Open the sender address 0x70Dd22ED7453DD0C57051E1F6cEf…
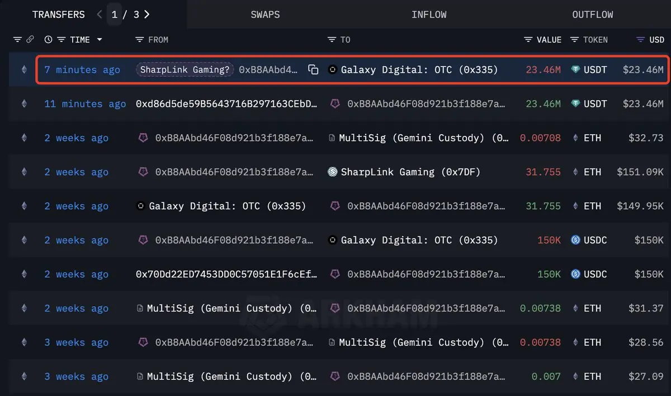The width and height of the screenshot is (671, 396). coord(226,275)
